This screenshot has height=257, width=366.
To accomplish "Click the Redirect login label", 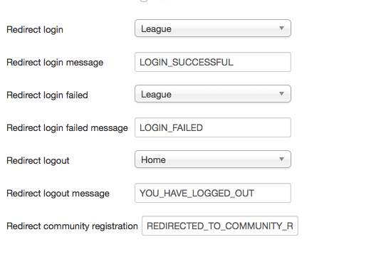I will click(x=35, y=30).
